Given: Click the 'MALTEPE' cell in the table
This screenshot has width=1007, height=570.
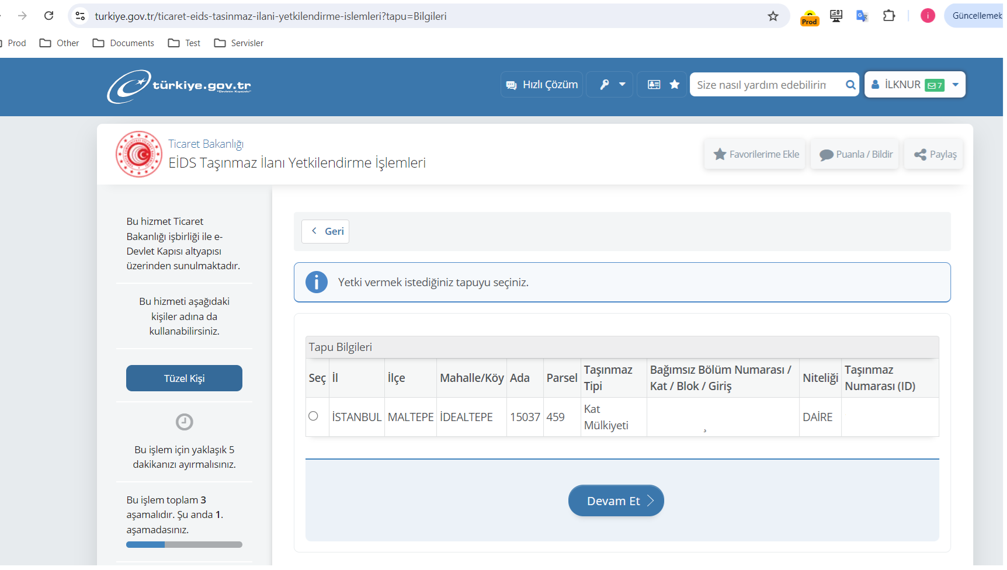Looking at the screenshot, I should click(411, 417).
